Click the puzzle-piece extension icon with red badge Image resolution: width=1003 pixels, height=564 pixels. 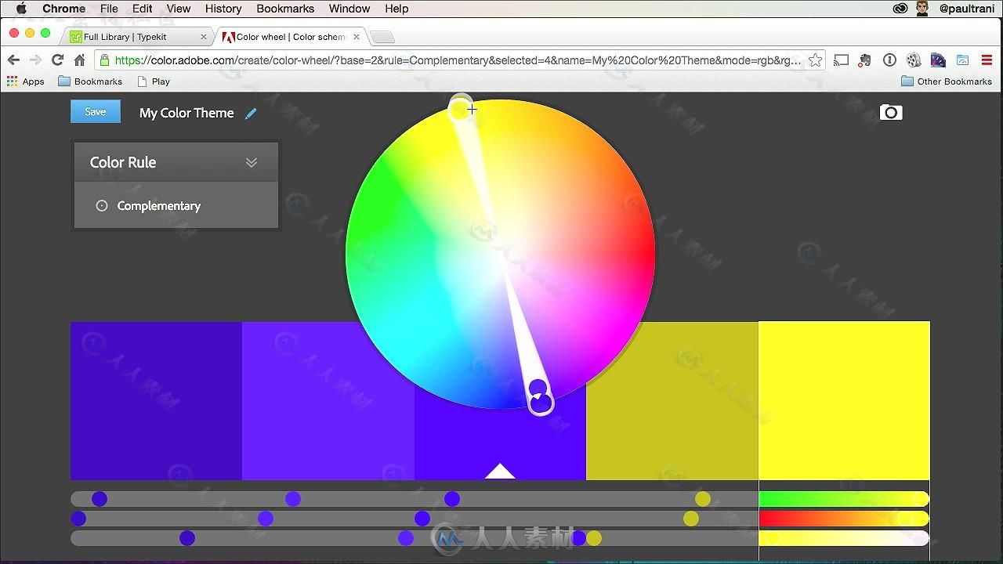pos(865,60)
